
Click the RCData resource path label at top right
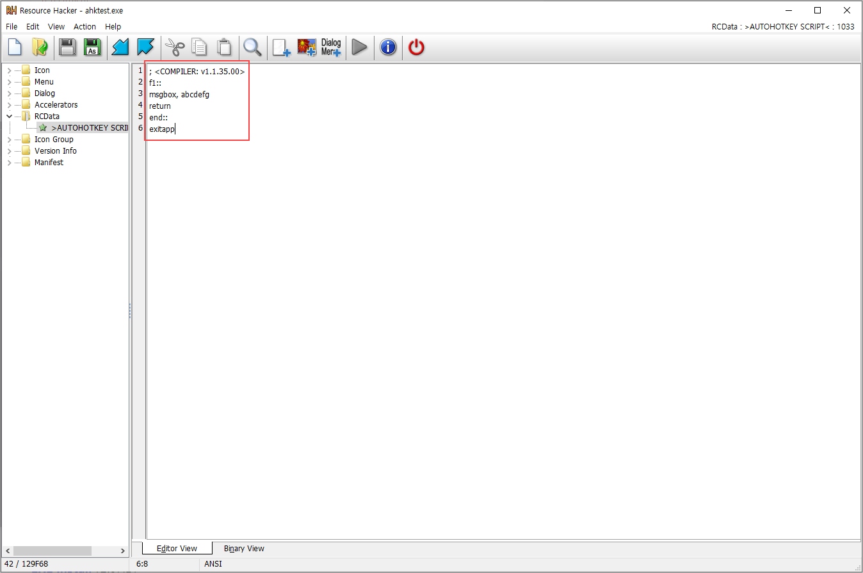(x=783, y=27)
